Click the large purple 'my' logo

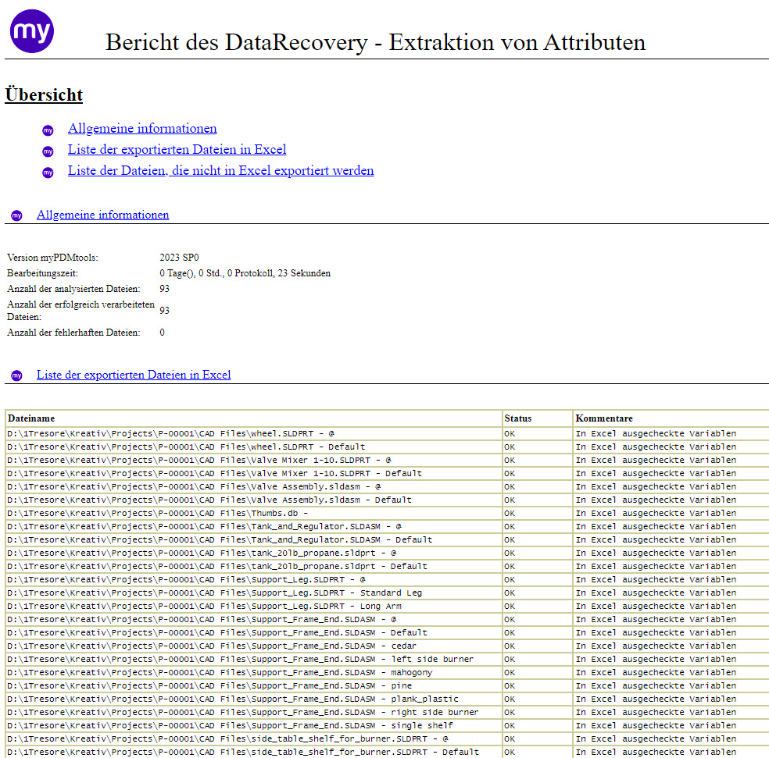coord(32,31)
